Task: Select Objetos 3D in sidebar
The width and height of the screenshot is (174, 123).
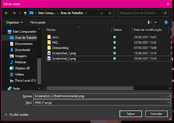Action: 22,68
